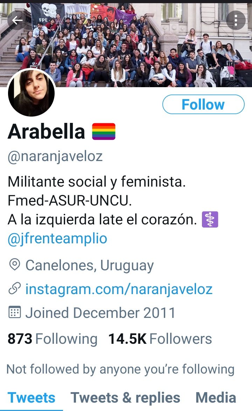Click the location pin icon
252x411 pixels.
click(14, 264)
